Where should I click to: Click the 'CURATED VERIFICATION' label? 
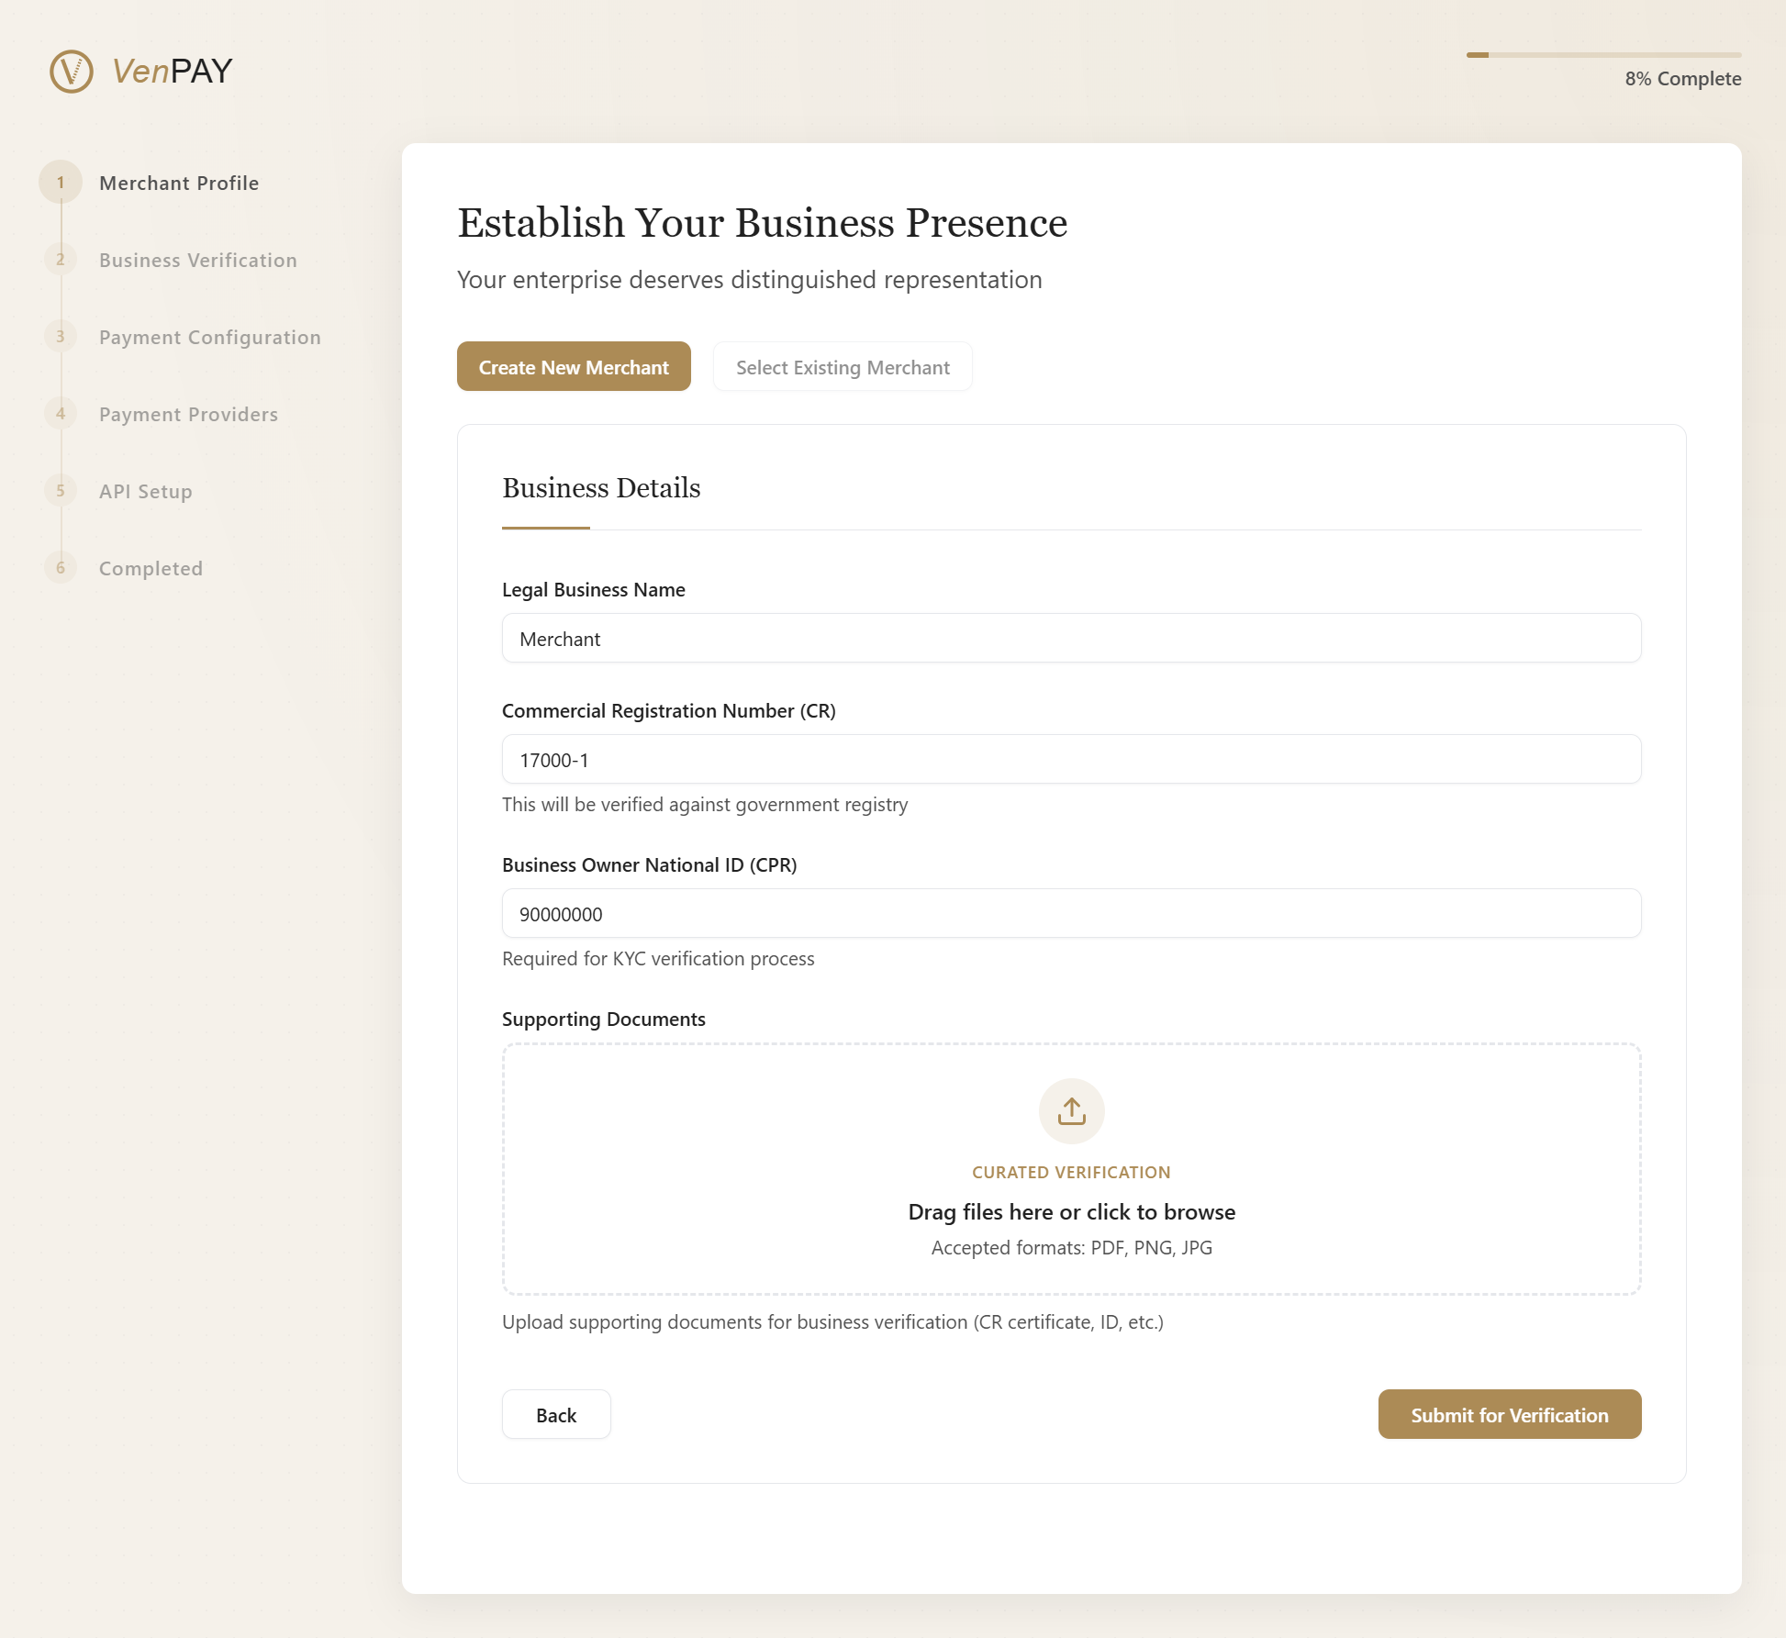(1071, 1173)
